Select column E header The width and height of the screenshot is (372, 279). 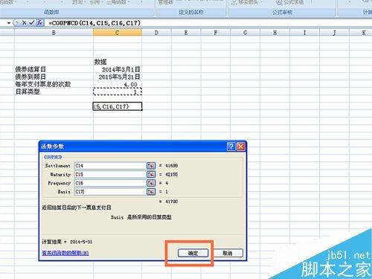point(186,33)
